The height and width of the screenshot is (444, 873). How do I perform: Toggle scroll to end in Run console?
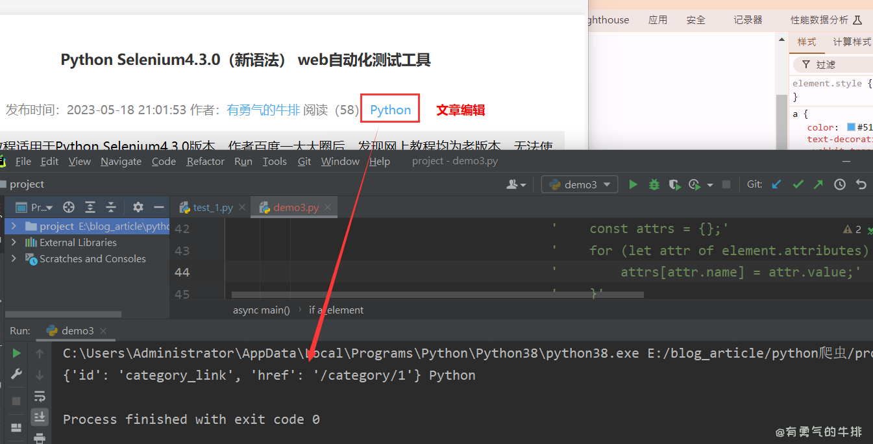[40, 417]
